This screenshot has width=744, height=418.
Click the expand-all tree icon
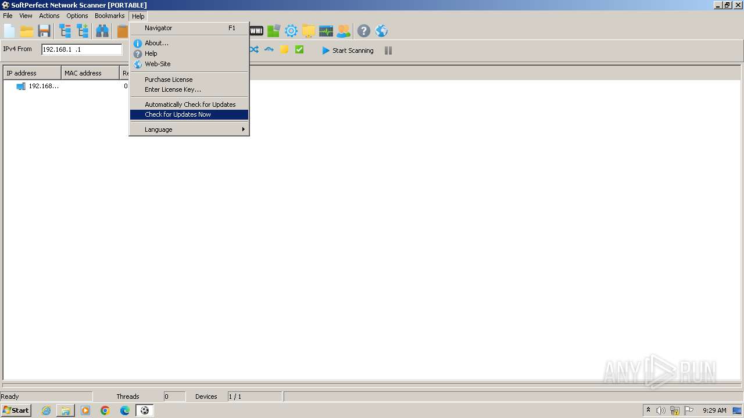coord(83,31)
